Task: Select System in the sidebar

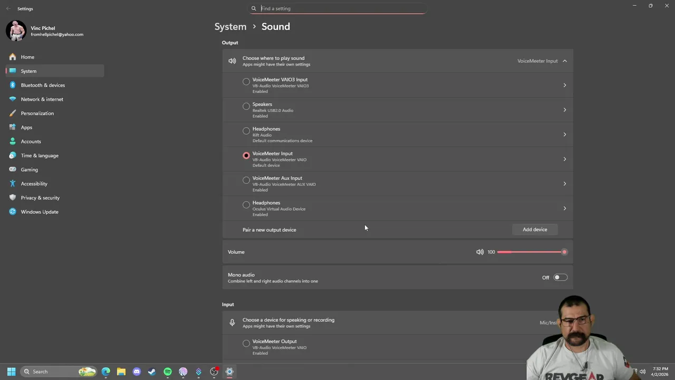Action: click(x=55, y=71)
